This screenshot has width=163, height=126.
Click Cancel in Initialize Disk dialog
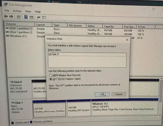pos(119,94)
